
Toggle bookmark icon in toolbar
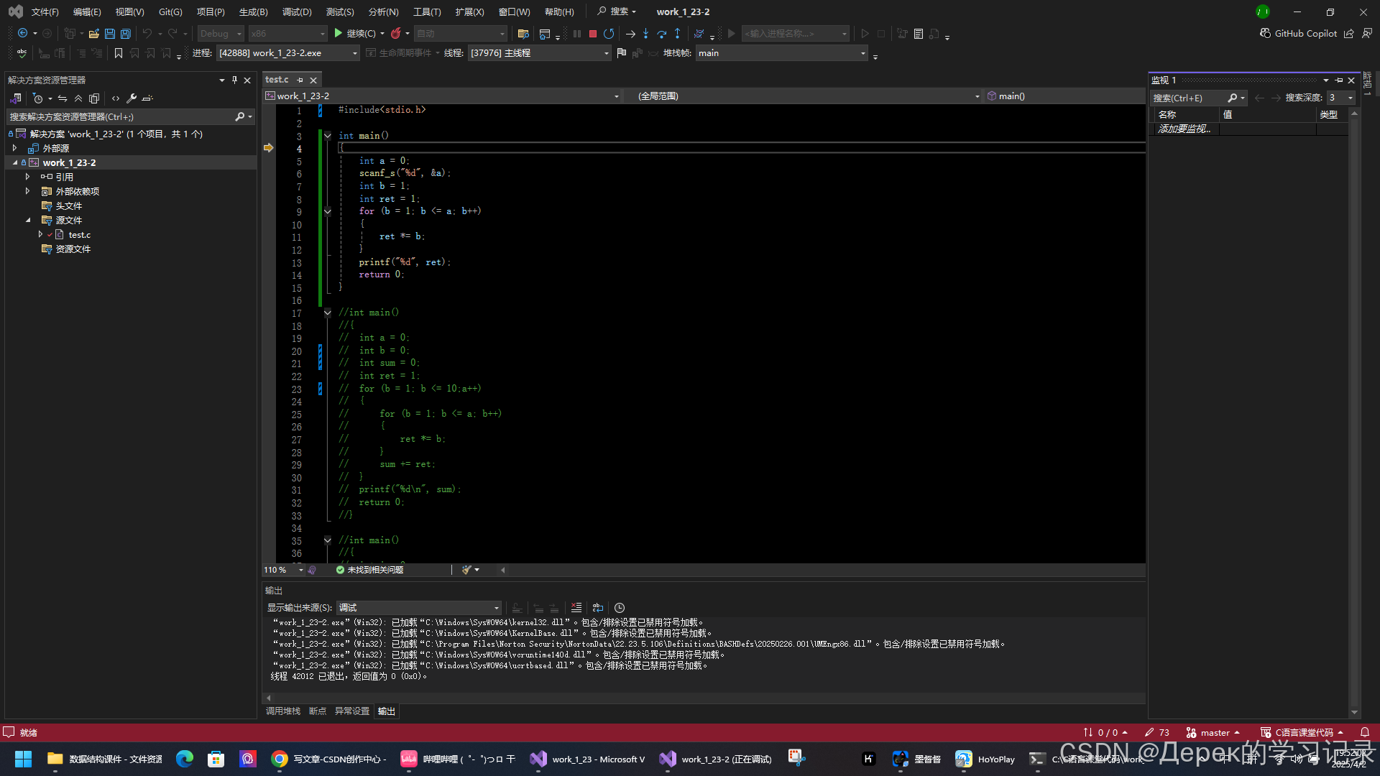click(x=119, y=53)
